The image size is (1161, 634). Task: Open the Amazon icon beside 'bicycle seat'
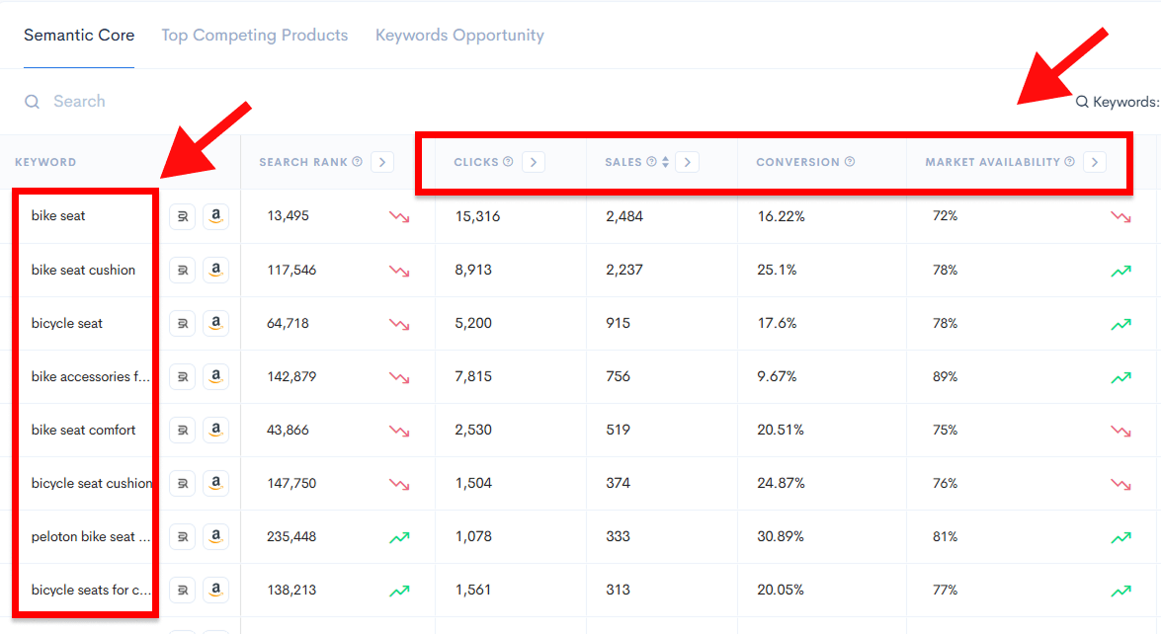click(x=215, y=323)
